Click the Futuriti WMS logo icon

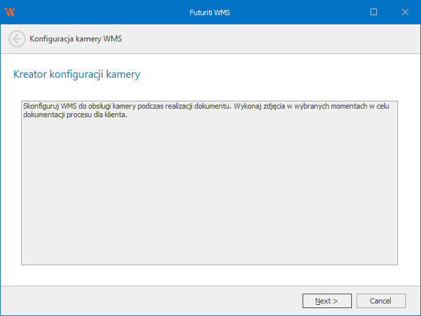coord(10,12)
